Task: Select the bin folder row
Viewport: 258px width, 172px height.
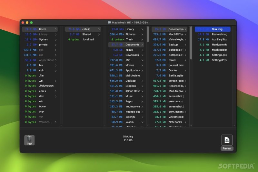Action: 40,65
